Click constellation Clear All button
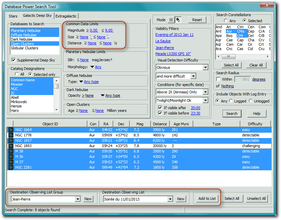281x220 pixels. pyautogui.click(x=256, y=65)
